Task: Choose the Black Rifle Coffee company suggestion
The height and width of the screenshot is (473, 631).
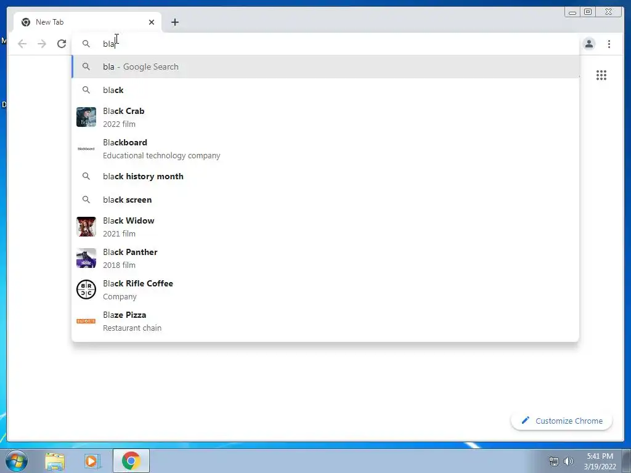Action: tap(325, 289)
